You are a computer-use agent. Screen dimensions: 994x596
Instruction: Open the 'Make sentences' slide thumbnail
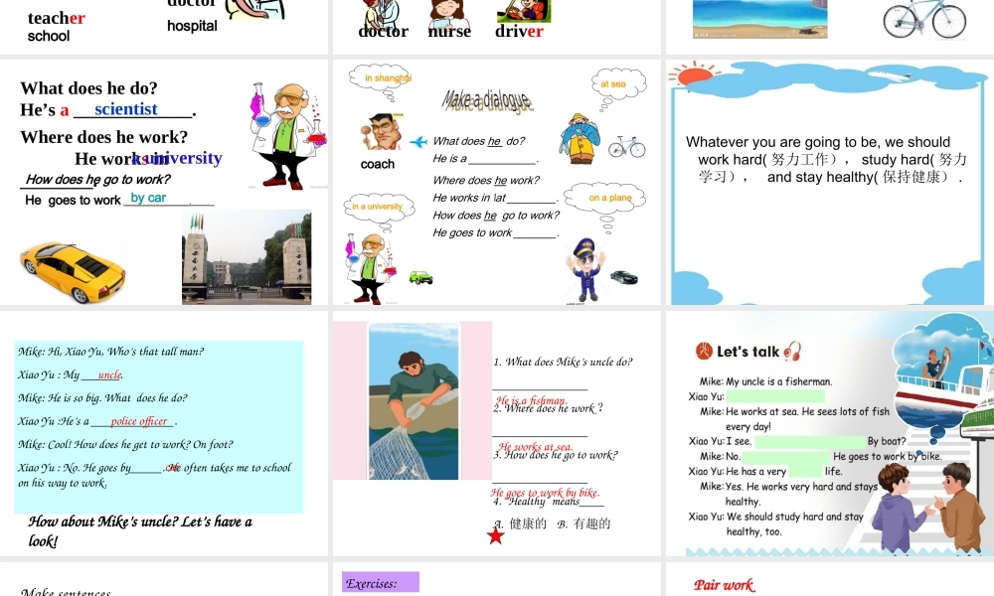tap(164, 579)
